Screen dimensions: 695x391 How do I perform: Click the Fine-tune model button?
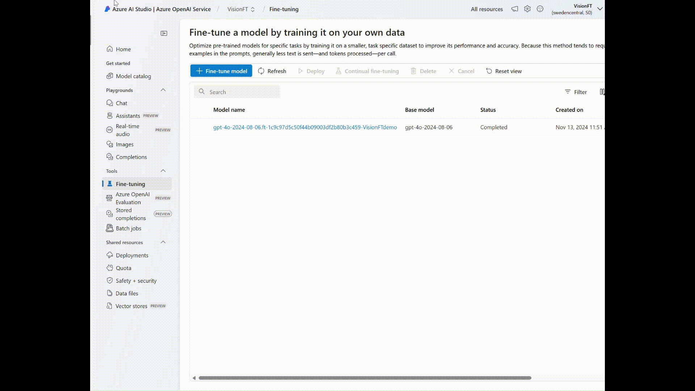coord(221,71)
